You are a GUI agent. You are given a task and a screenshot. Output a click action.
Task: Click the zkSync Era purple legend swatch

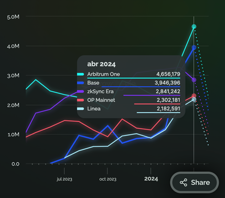[x=80, y=91]
